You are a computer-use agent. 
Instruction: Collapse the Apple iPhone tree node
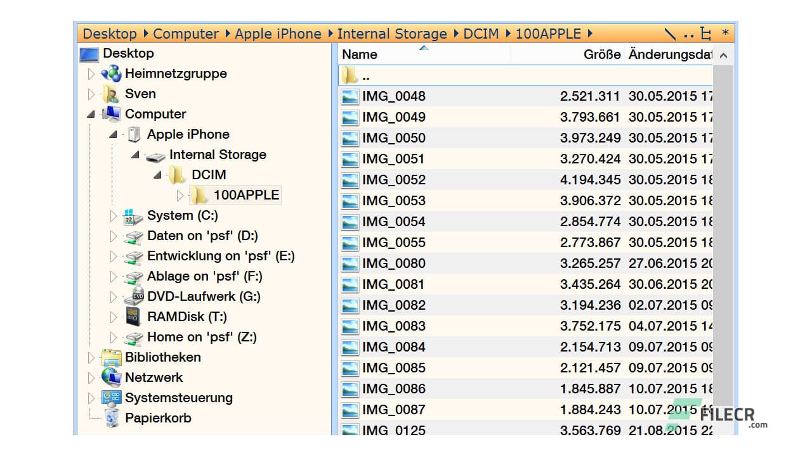pyautogui.click(x=113, y=134)
